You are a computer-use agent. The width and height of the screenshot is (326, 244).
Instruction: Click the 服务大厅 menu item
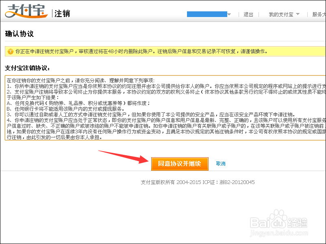tap(319, 15)
